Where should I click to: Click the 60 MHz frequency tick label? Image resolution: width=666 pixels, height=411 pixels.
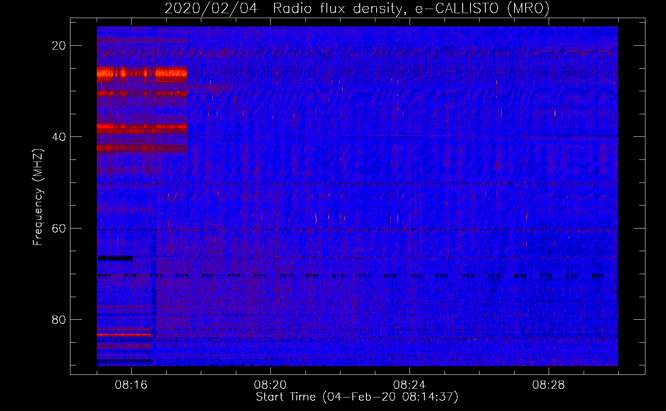click(x=59, y=228)
